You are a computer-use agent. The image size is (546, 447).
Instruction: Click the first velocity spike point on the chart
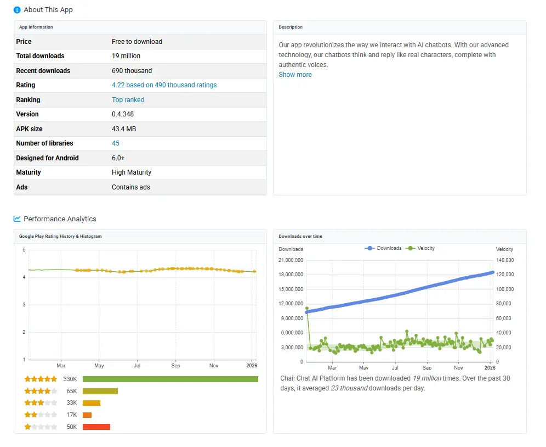[x=307, y=309]
